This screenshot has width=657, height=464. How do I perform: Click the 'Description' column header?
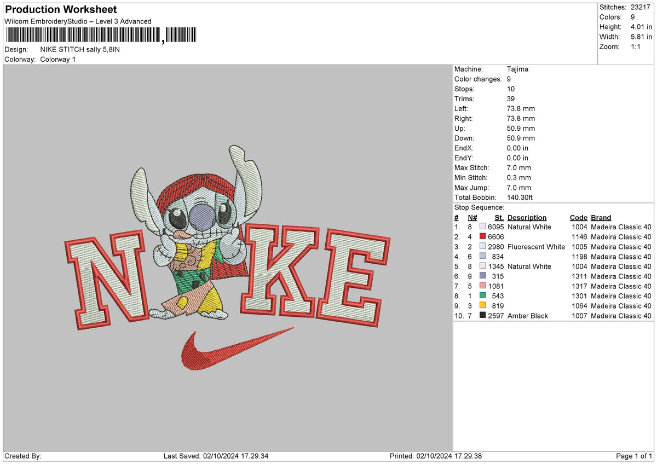pos(527,218)
